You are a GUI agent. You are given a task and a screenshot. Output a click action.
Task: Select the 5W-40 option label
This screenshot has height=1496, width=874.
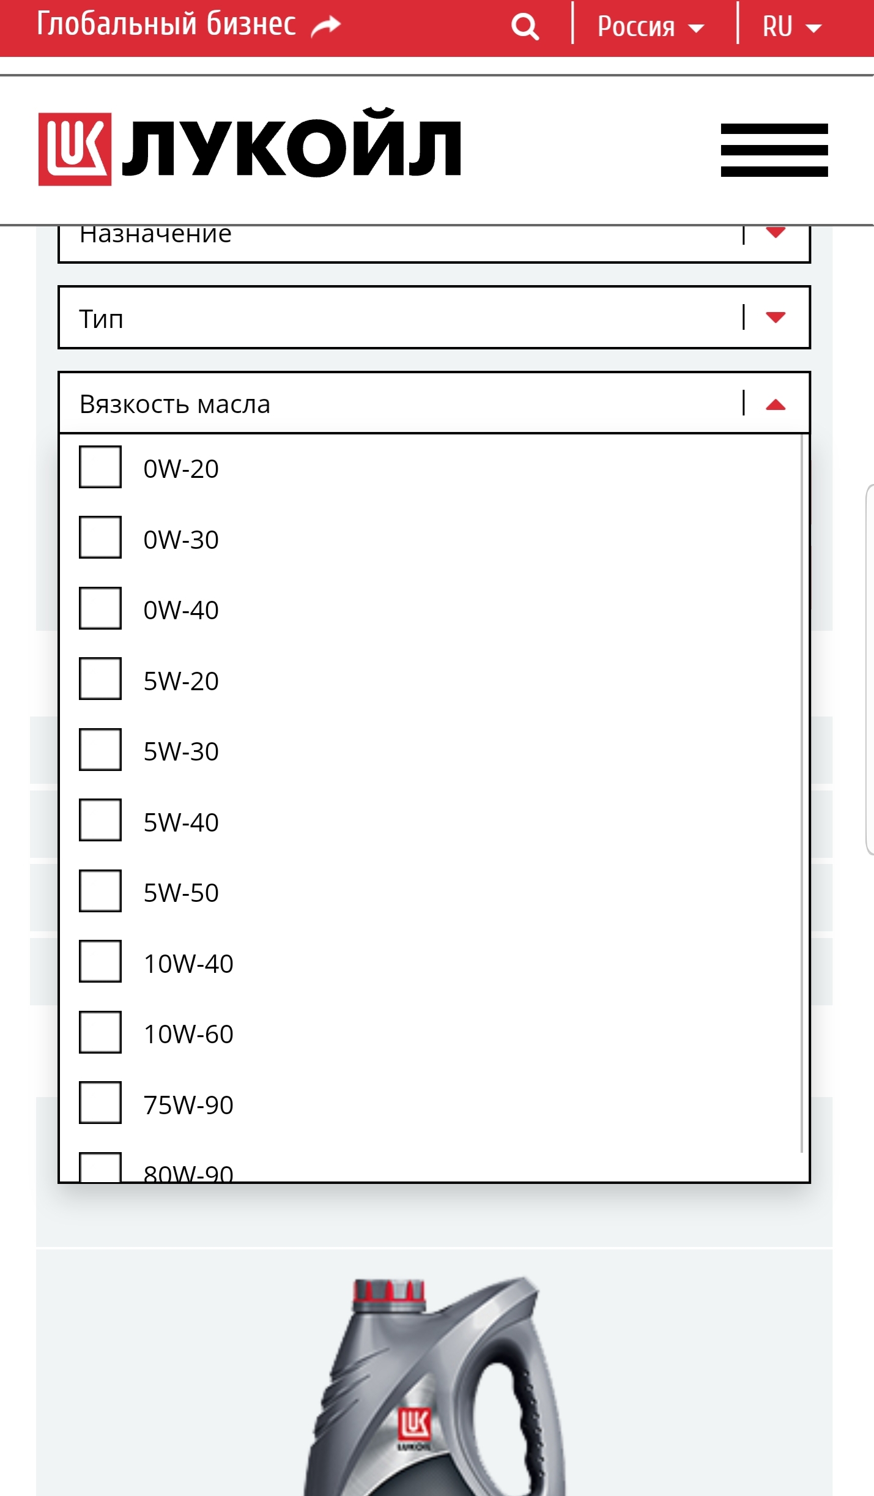(x=181, y=822)
